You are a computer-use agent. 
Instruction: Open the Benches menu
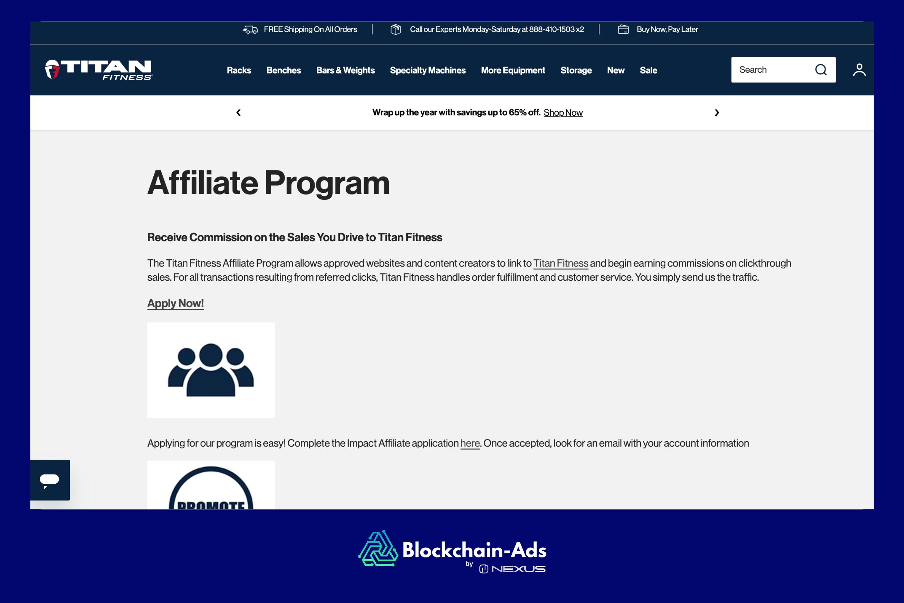click(283, 71)
